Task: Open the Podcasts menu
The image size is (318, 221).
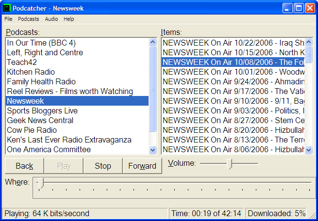Action: [x=29, y=19]
